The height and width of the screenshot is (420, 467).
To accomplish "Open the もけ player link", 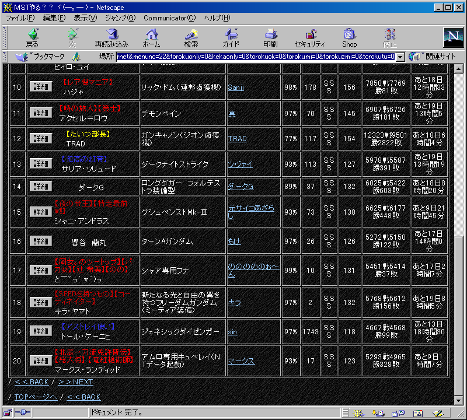I will 235,242.
